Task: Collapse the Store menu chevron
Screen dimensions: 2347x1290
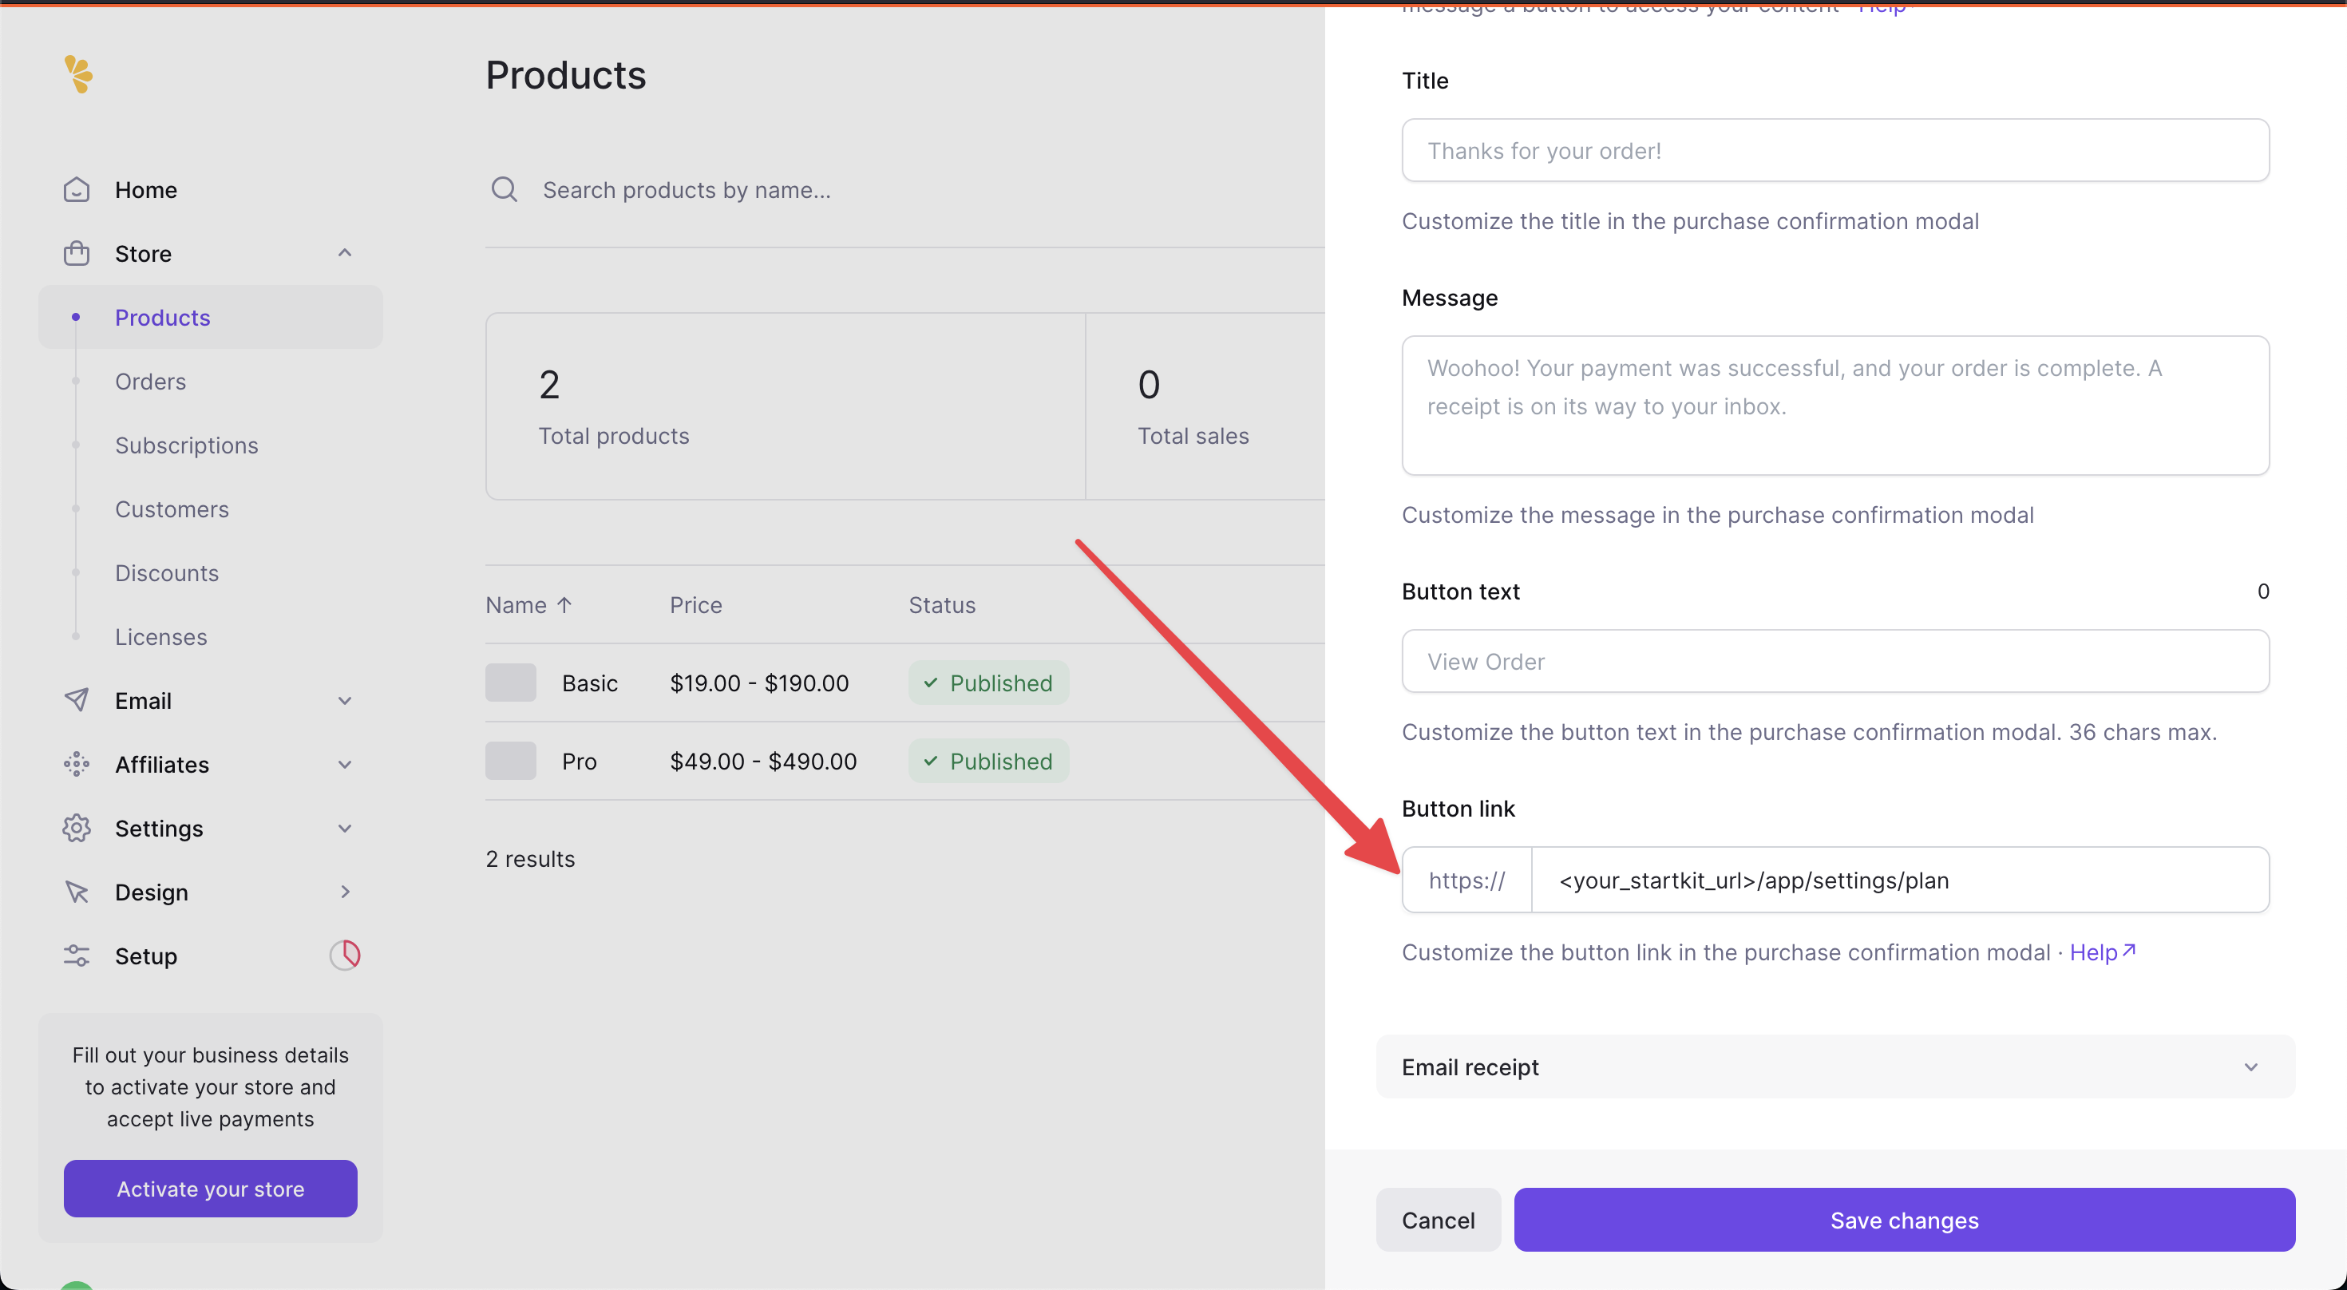Action: [344, 253]
